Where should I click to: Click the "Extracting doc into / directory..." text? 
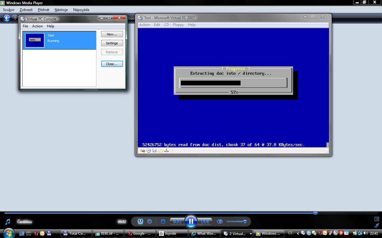click(x=231, y=73)
